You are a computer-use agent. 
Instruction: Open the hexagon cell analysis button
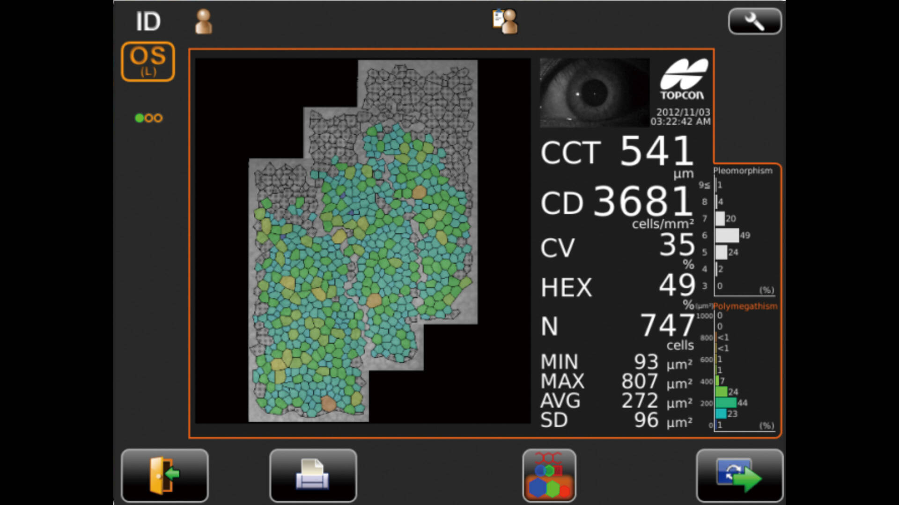pyautogui.click(x=549, y=475)
